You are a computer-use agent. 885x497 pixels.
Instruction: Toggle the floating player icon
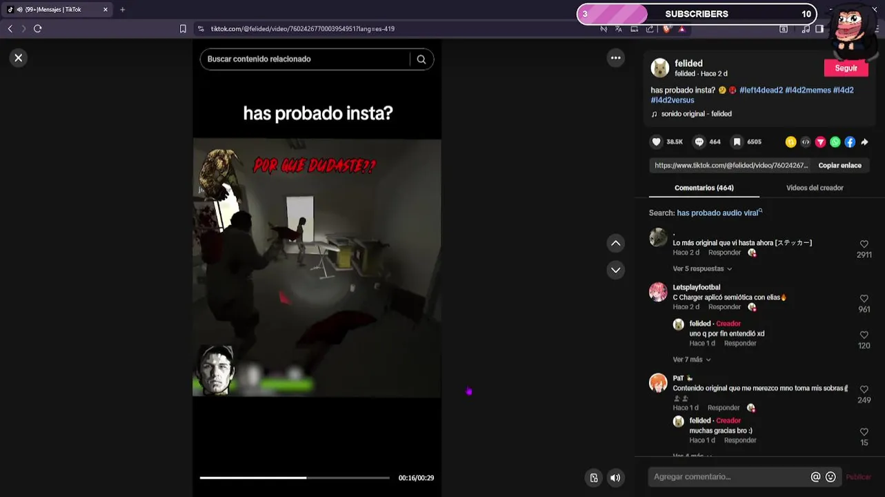594,478
